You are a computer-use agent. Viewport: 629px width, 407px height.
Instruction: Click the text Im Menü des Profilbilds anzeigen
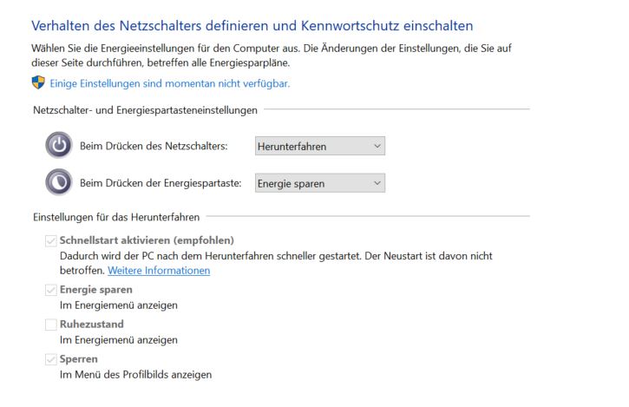[x=134, y=375]
